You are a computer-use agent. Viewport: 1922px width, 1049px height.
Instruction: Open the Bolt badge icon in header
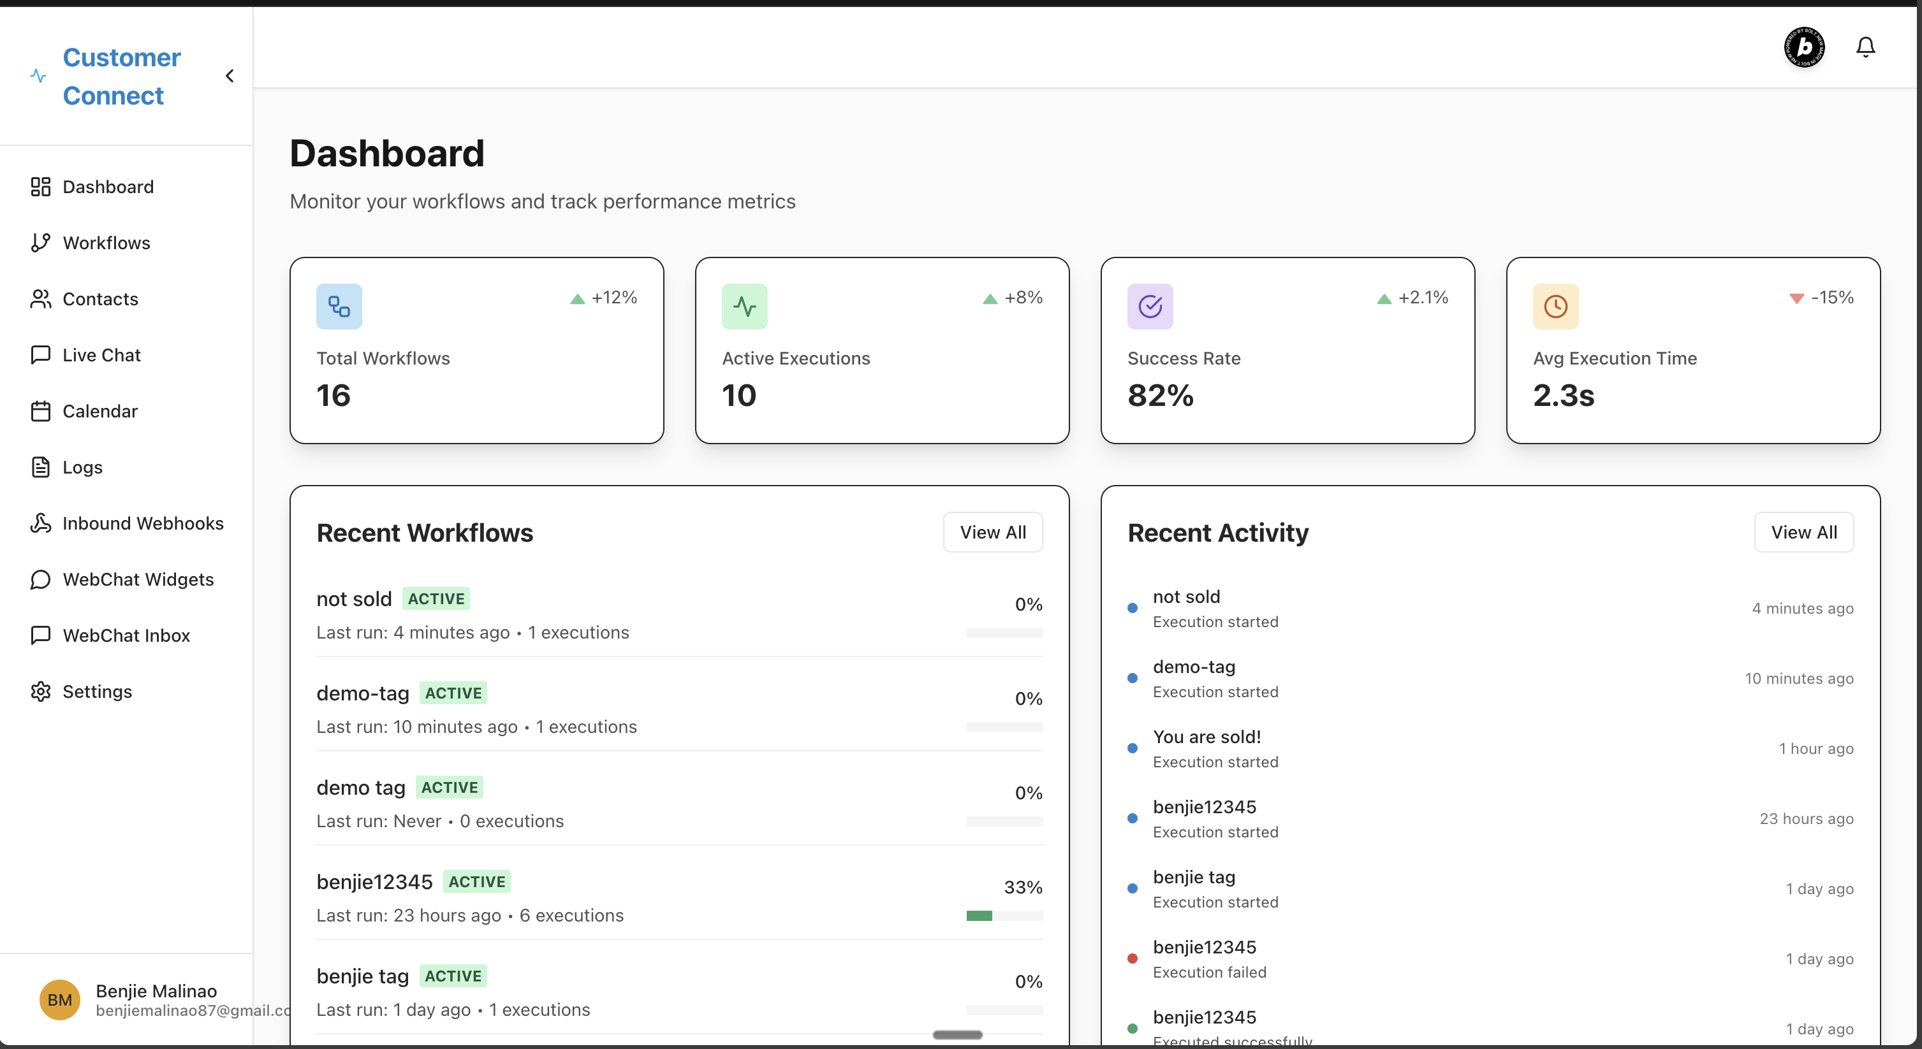tap(1803, 47)
